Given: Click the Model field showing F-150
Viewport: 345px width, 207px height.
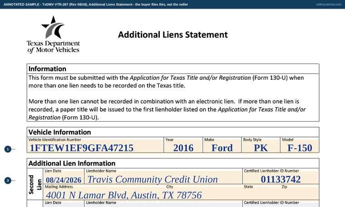Looking at the screenshot, I should point(300,145).
